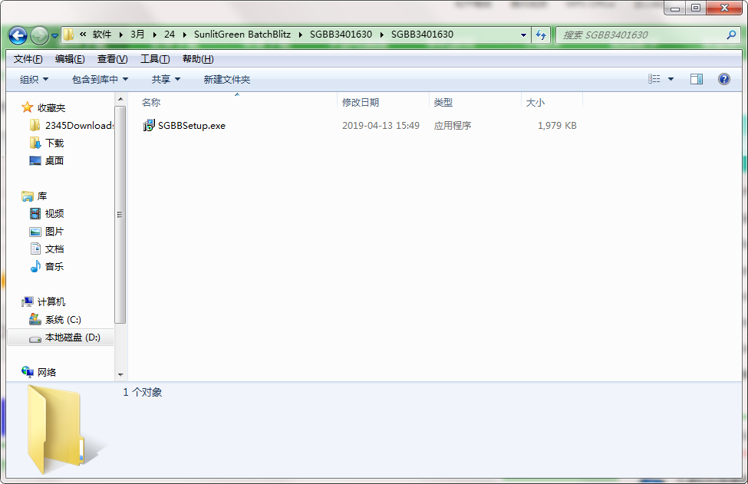Screen dimensions: 748x484
Task: Click 24 in the breadcrumb path
Action: tap(170, 35)
